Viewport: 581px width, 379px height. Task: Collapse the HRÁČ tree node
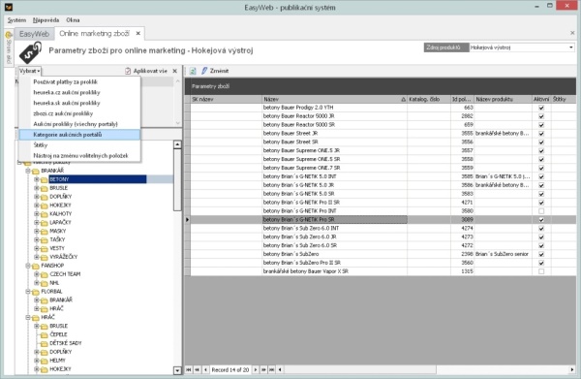pos(28,317)
